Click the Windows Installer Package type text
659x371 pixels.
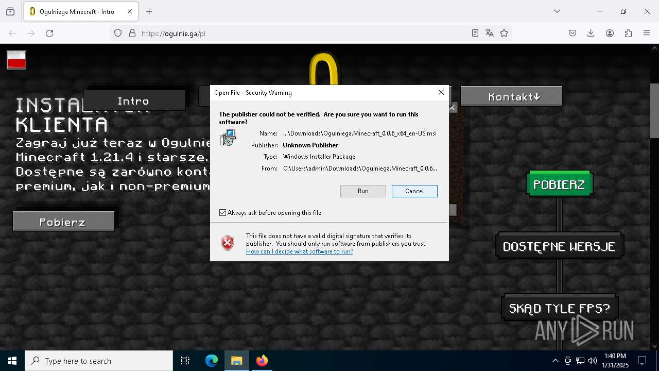[319, 157]
